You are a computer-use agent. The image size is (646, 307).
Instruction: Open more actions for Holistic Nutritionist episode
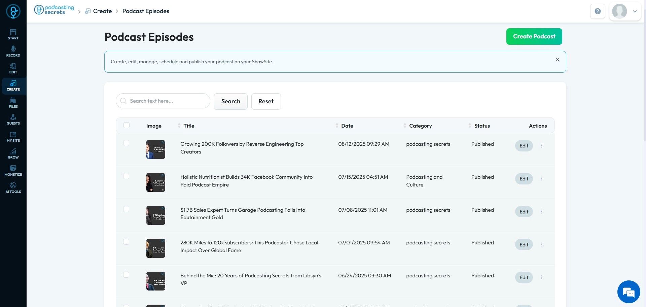[x=541, y=179]
